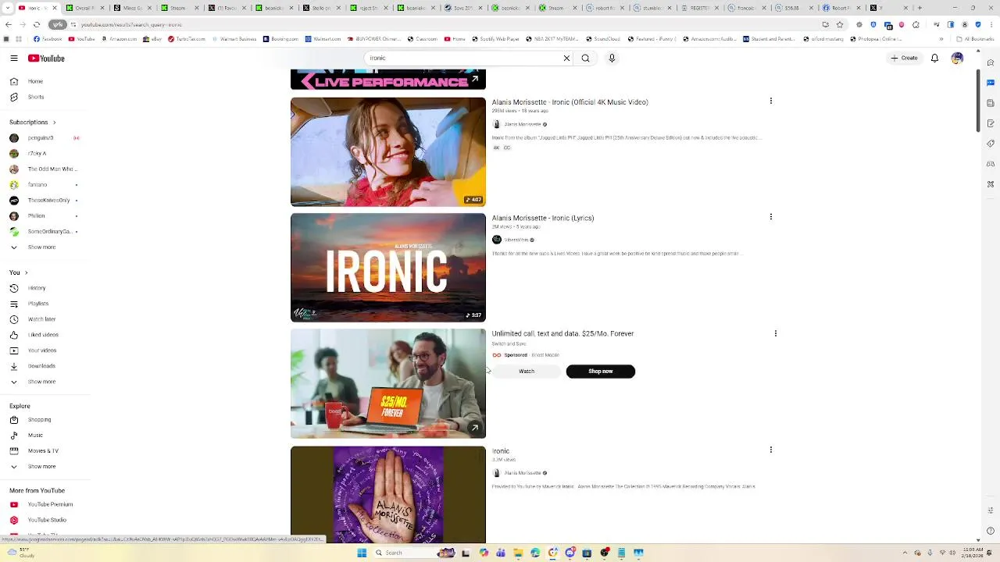The image size is (1000, 562).
Task: Open the $25/Mo. Forever ad thumbnail
Action: pos(388,383)
